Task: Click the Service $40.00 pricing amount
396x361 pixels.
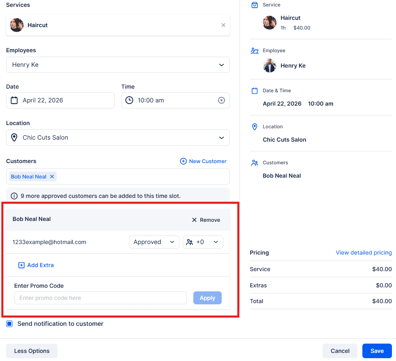Action: (x=382, y=269)
